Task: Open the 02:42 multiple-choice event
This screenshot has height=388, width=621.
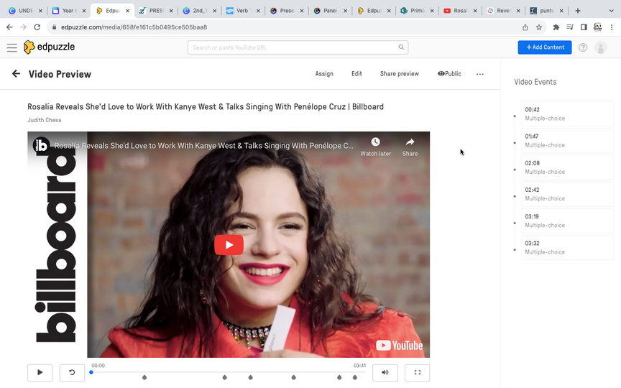Action: coord(567,194)
